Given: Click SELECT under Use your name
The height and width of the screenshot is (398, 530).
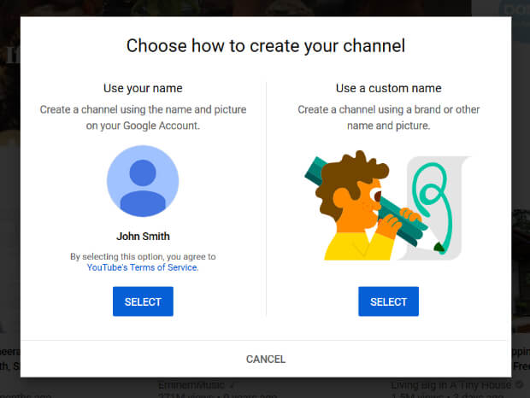Looking at the screenshot, I should [x=143, y=301].
